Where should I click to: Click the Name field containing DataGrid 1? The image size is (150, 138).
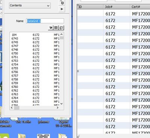click(x=45, y=21)
